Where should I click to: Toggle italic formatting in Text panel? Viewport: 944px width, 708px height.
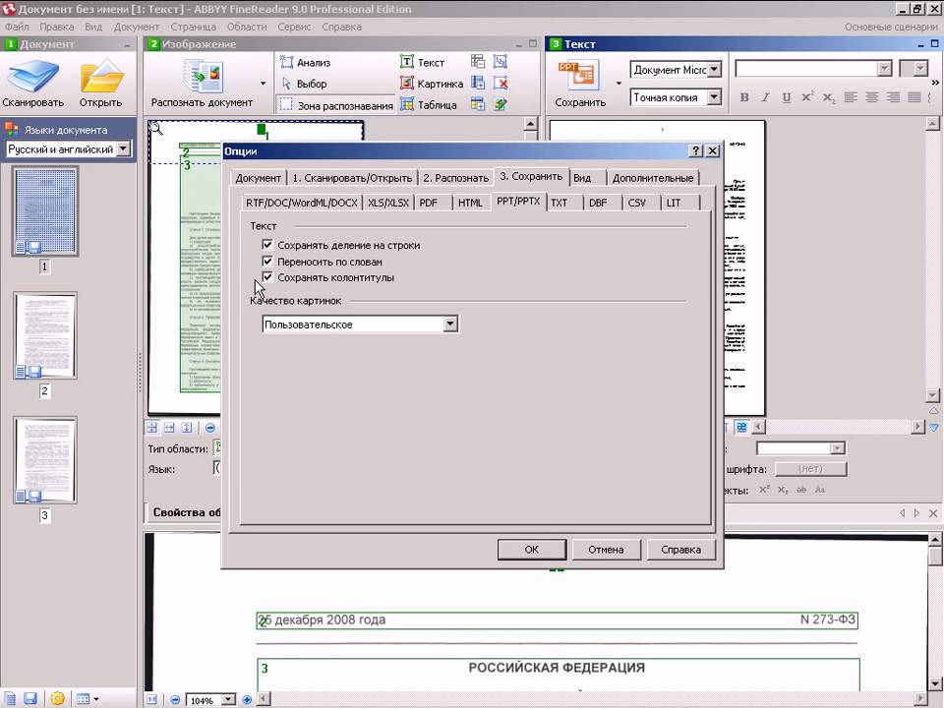[x=765, y=97]
